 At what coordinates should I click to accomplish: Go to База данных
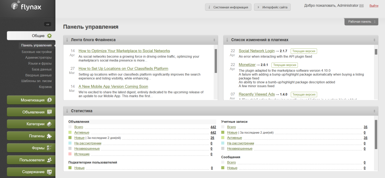(42, 69)
